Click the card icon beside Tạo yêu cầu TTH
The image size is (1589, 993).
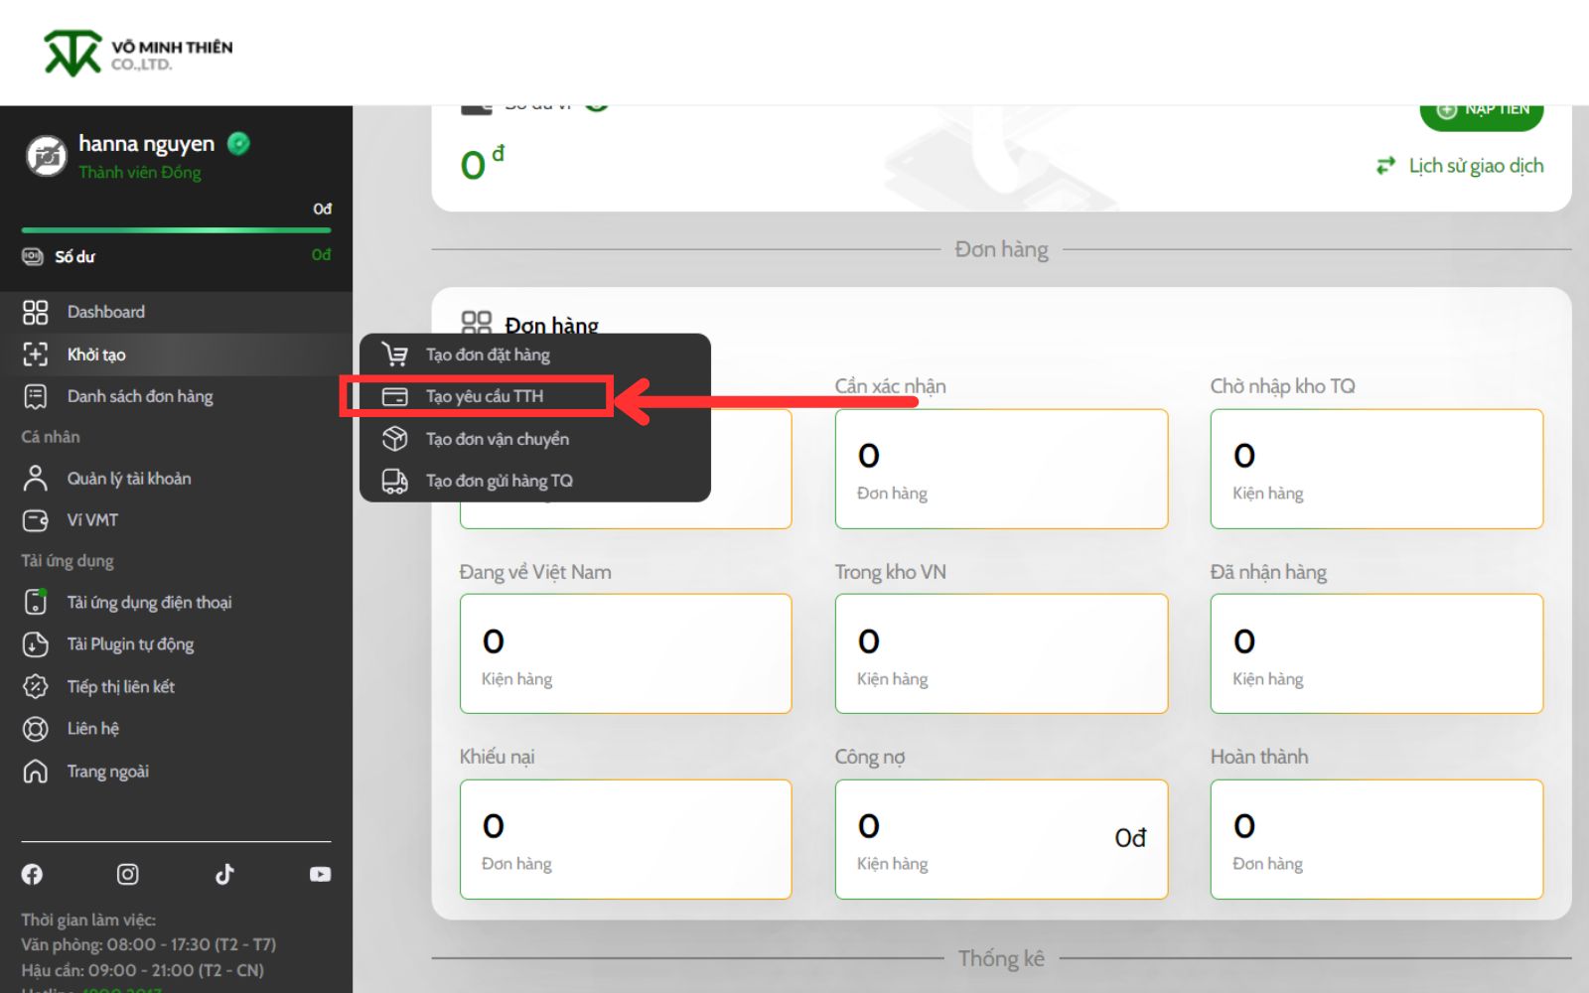coord(395,396)
